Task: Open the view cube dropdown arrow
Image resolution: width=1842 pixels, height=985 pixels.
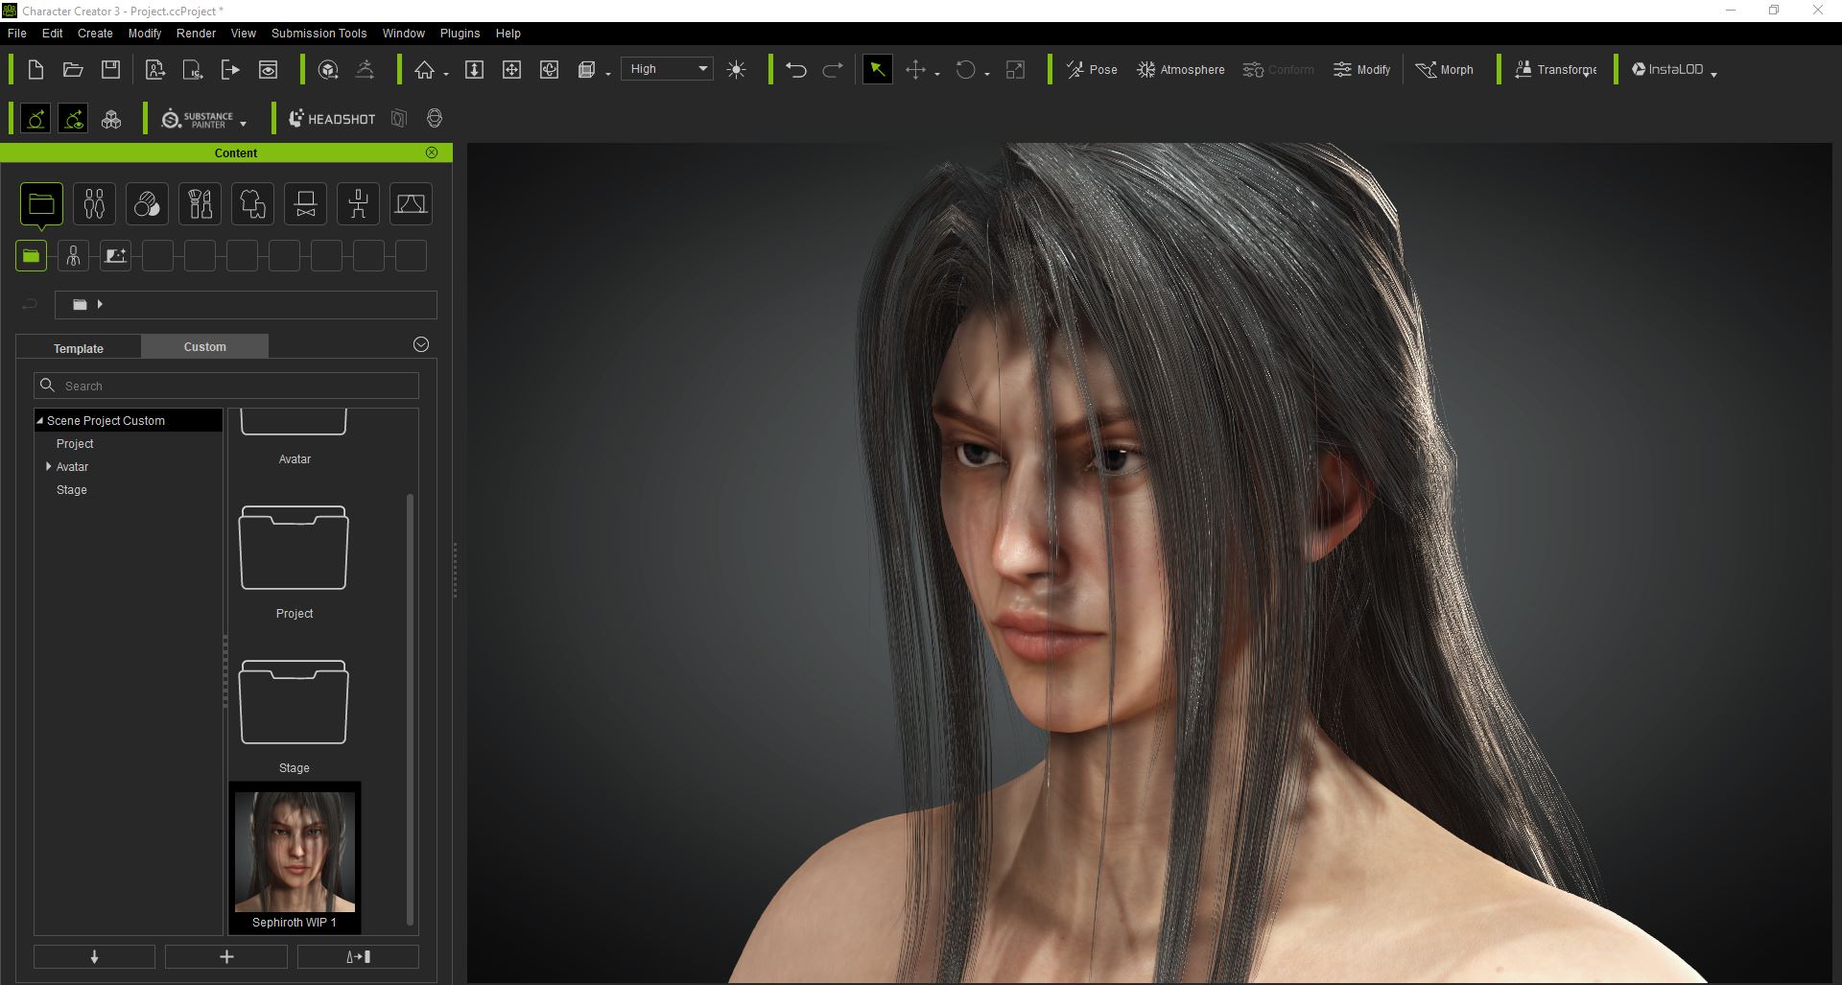Action: click(x=608, y=74)
